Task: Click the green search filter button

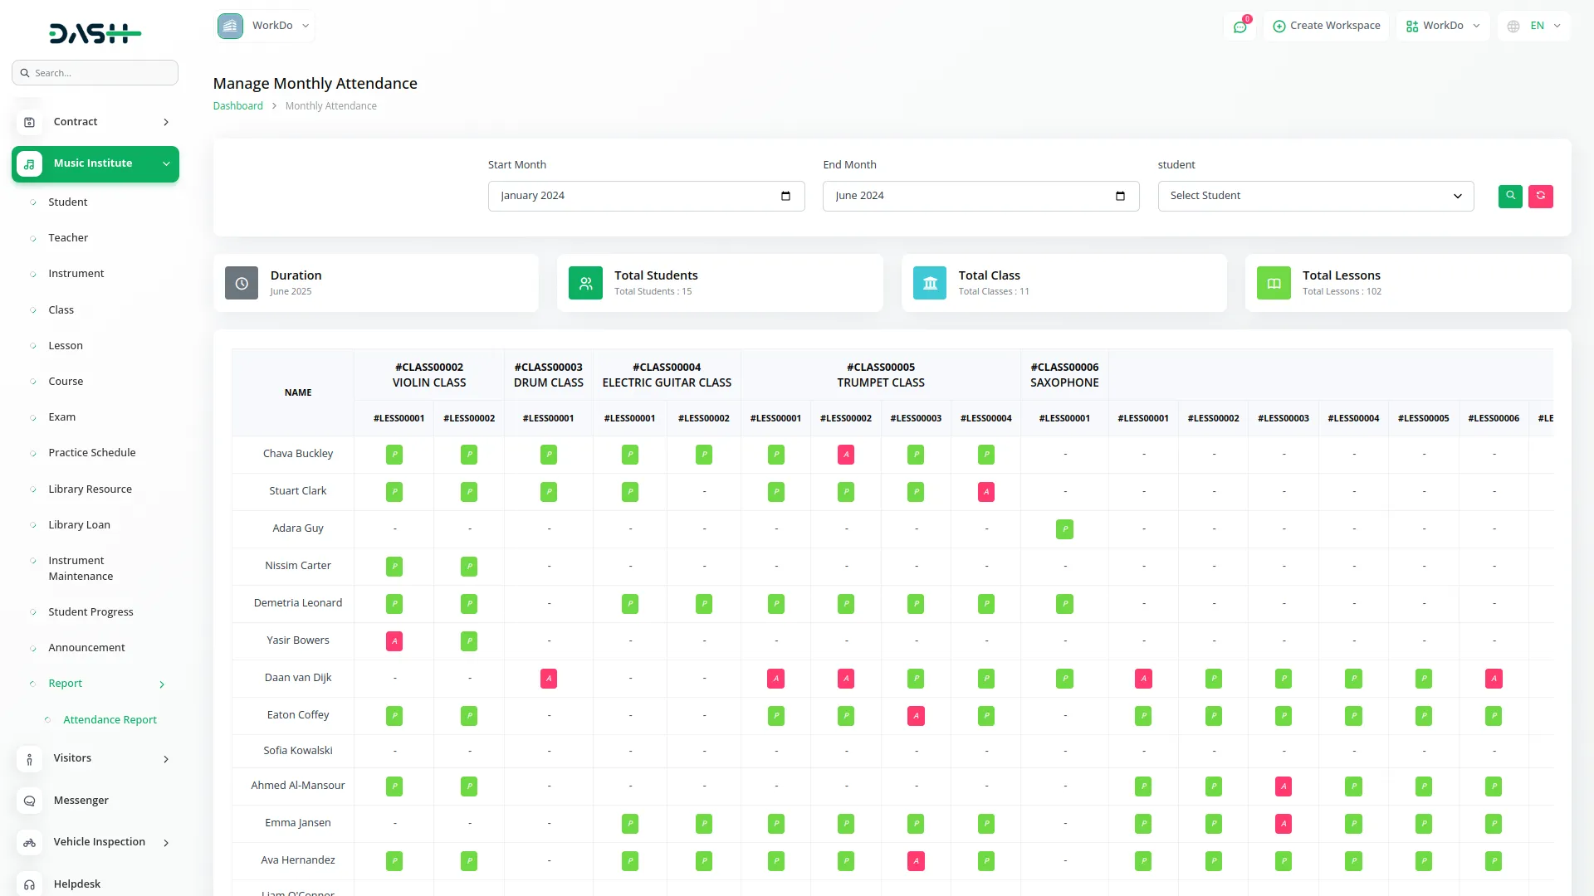Action: pyautogui.click(x=1510, y=197)
